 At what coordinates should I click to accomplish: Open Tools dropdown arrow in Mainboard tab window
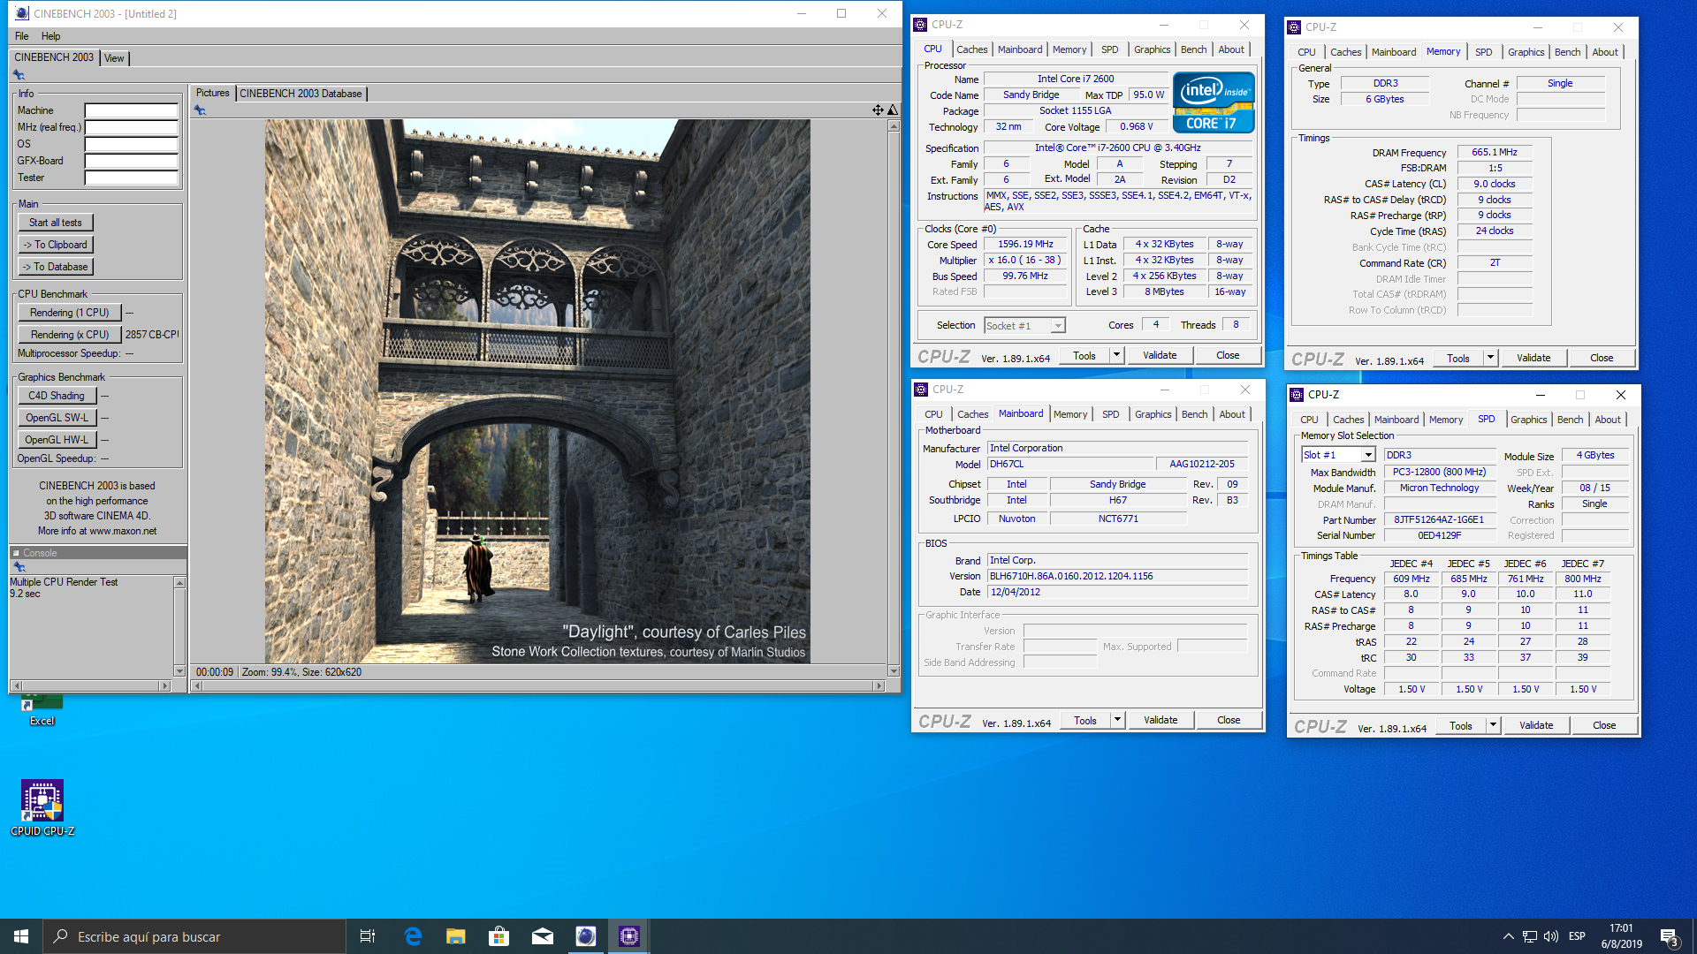coord(1118,720)
